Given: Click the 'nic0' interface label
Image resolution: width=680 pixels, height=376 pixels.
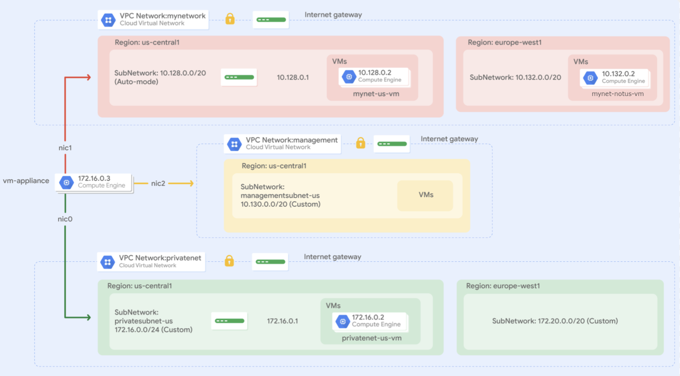Looking at the screenshot, I should (x=65, y=219).
